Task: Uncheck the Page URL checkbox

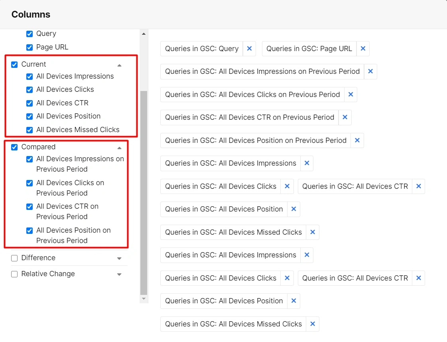Action: coord(30,47)
